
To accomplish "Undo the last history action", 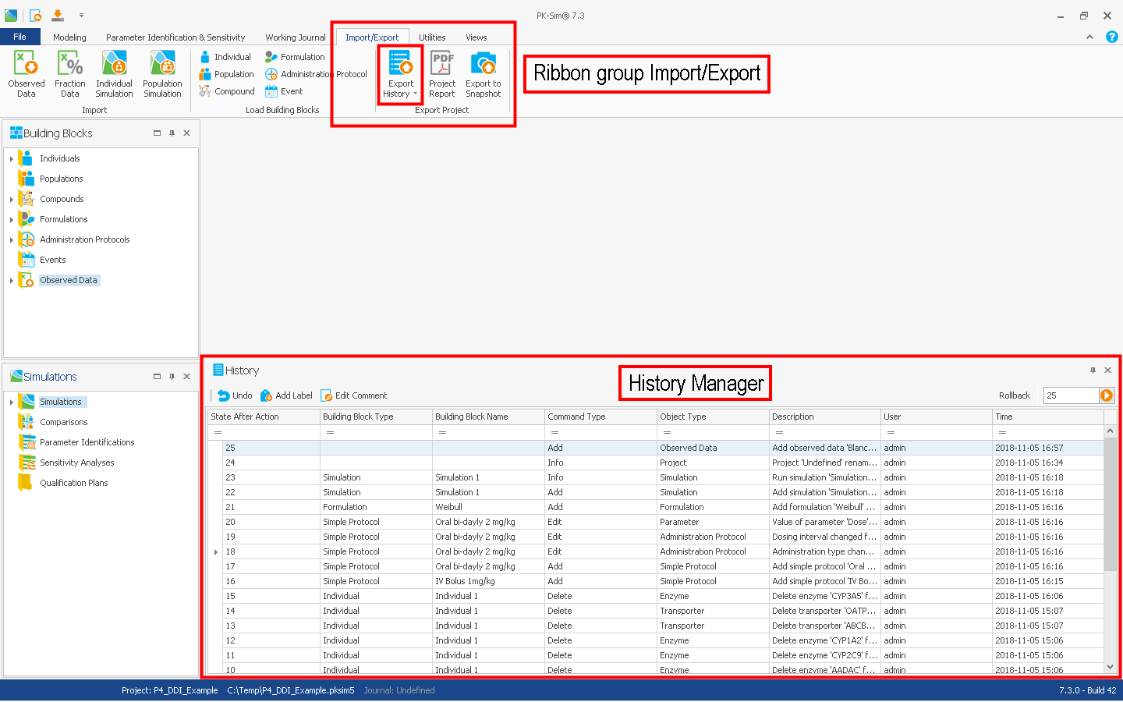I will pyautogui.click(x=235, y=395).
